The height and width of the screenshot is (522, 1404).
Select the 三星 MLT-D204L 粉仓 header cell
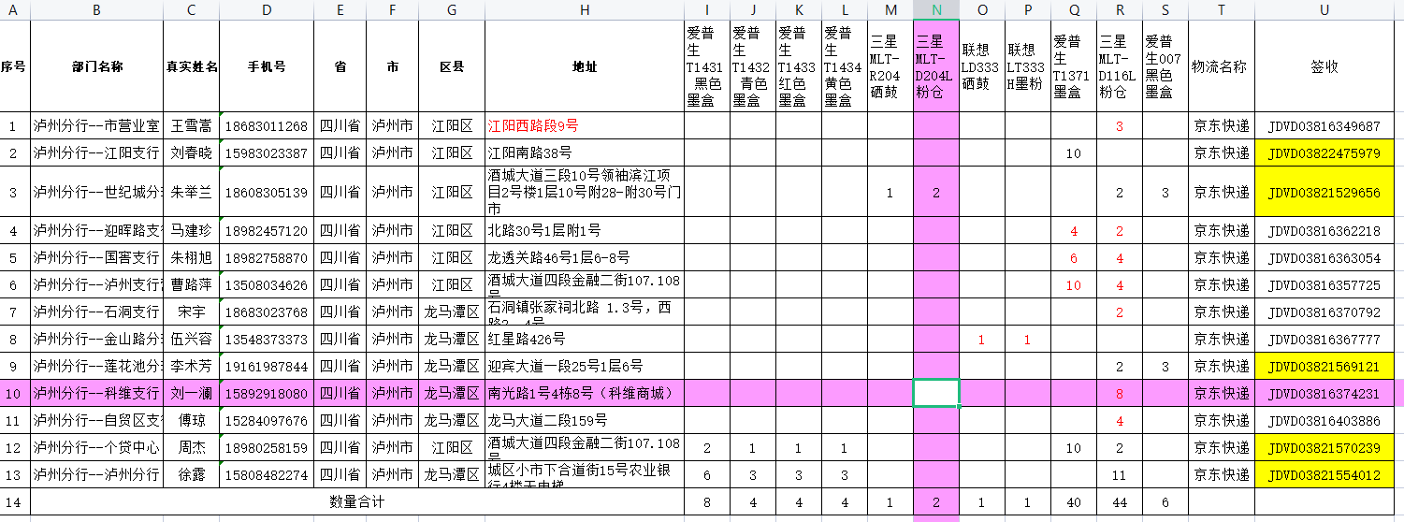935,66
